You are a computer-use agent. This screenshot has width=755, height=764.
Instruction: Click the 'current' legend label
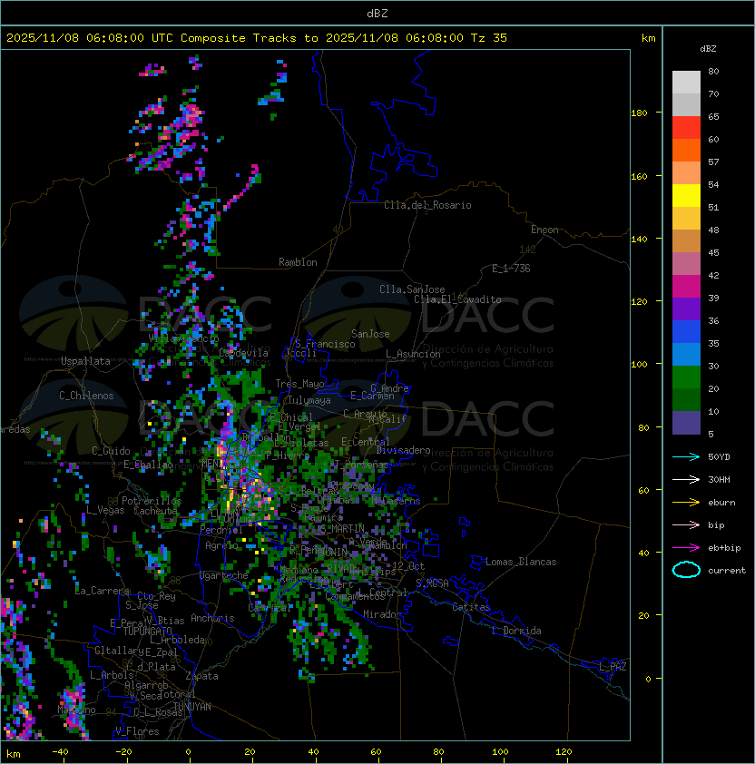pyautogui.click(x=727, y=570)
